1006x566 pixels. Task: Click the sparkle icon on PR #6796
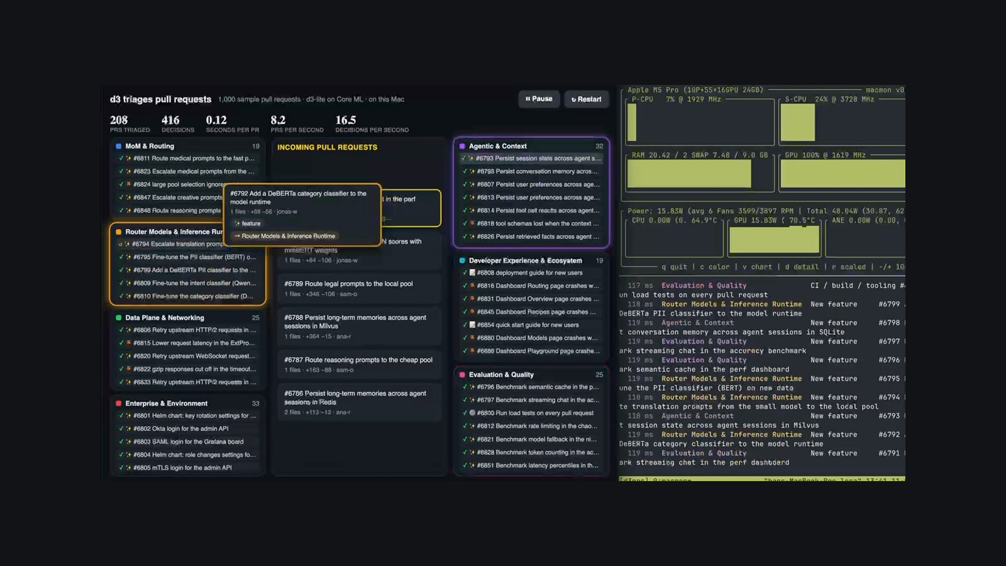coord(472,387)
